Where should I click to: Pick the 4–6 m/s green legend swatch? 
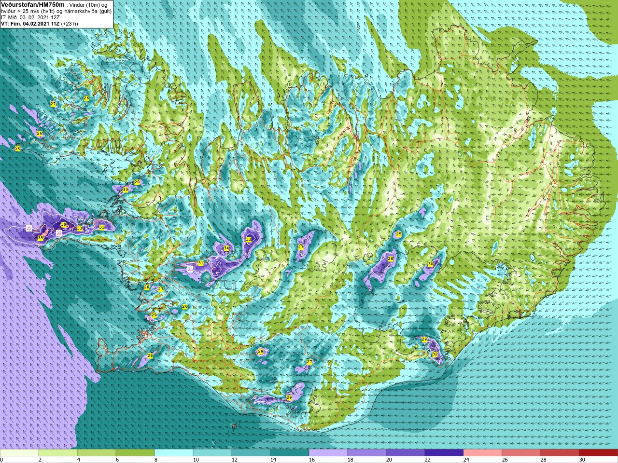[97, 453]
